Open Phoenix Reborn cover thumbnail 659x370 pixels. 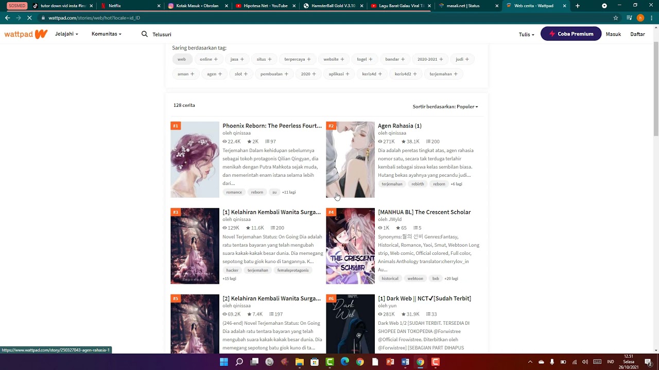point(195,159)
